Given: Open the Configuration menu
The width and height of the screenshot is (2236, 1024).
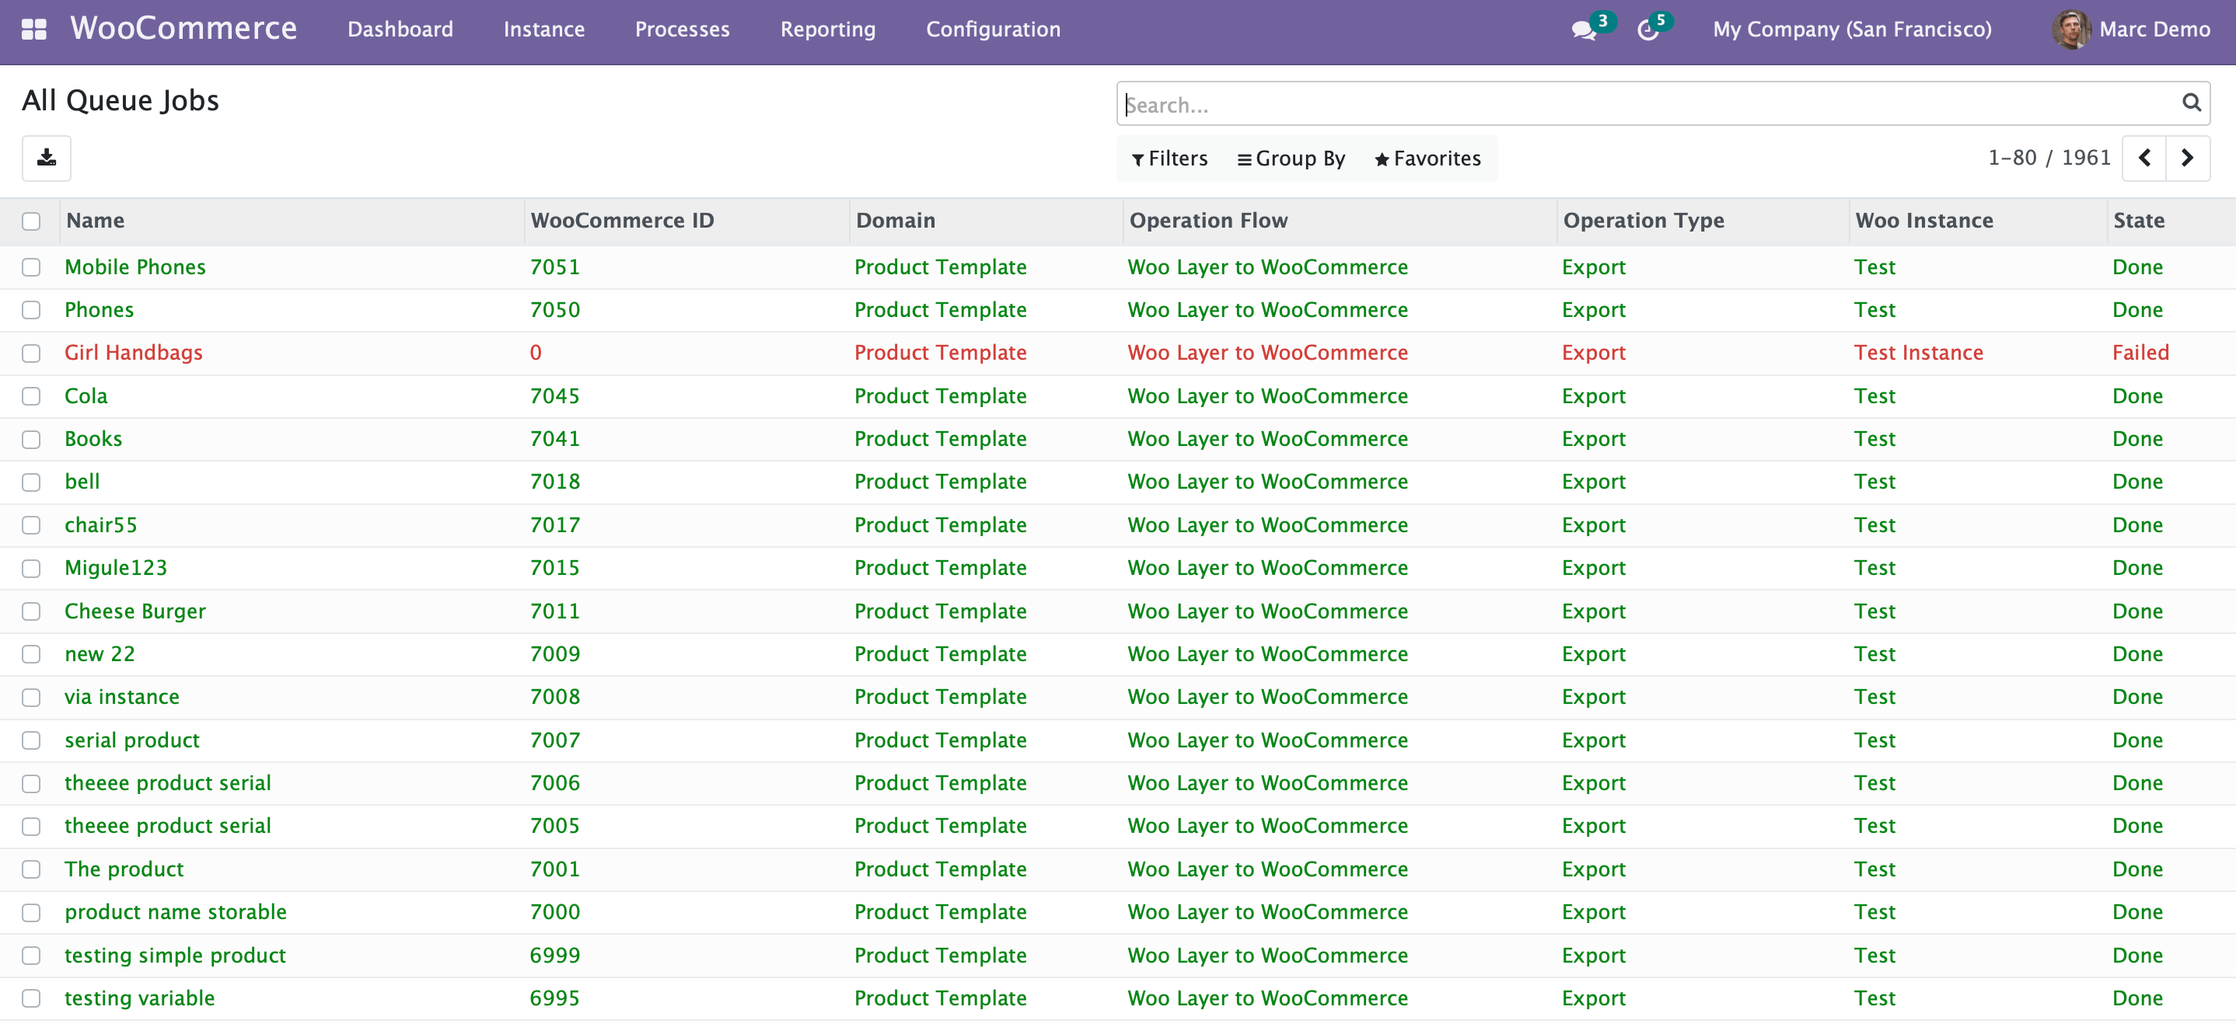Looking at the screenshot, I should tap(992, 30).
